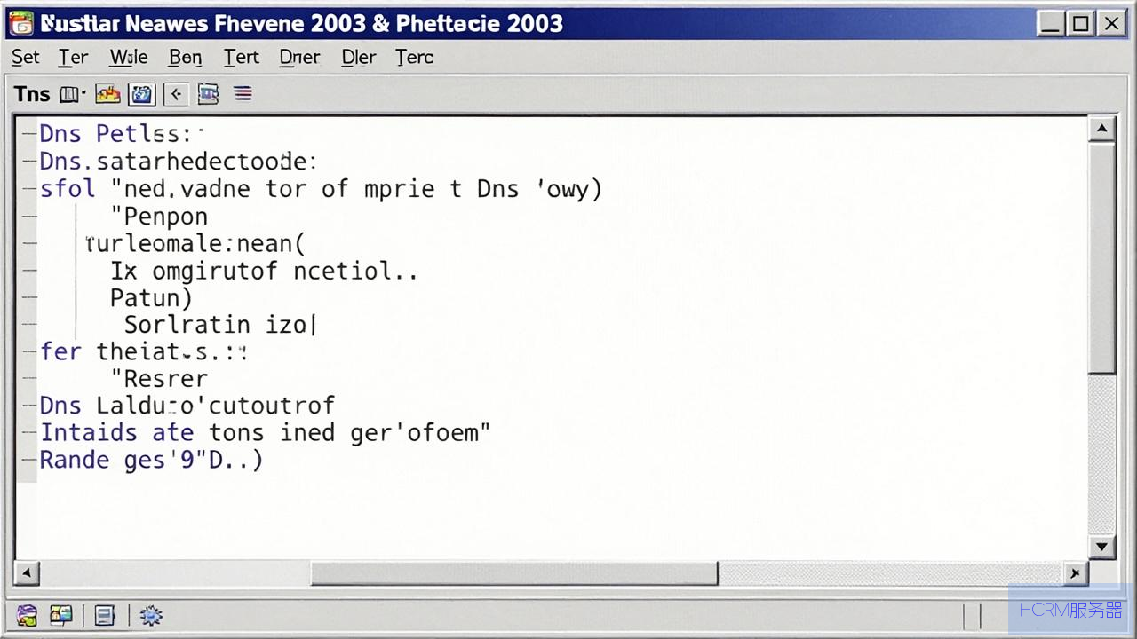This screenshot has width=1137, height=639.
Task: Open the Wile menu
Action: click(x=128, y=58)
